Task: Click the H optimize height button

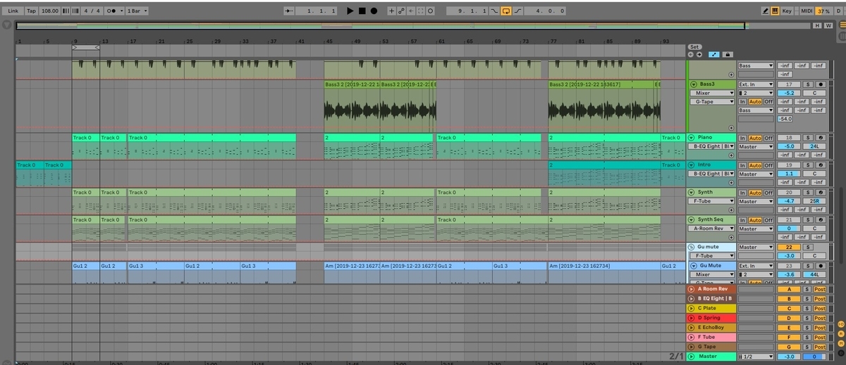Action: coord(819,26)
